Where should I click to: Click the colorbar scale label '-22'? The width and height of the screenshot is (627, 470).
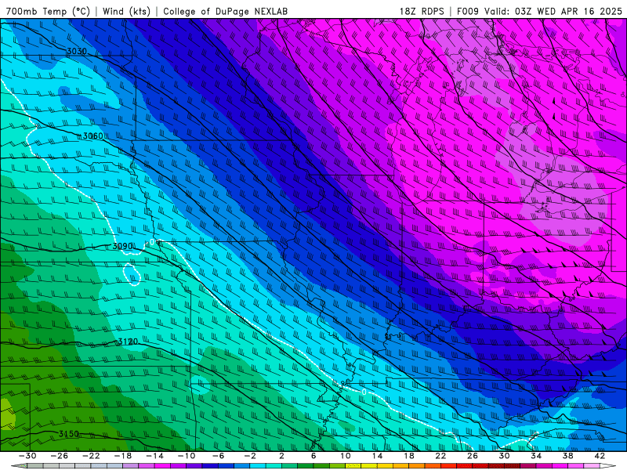(91, 456)
